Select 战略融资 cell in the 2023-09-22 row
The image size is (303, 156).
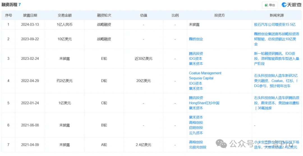click(x=104, y=39)
